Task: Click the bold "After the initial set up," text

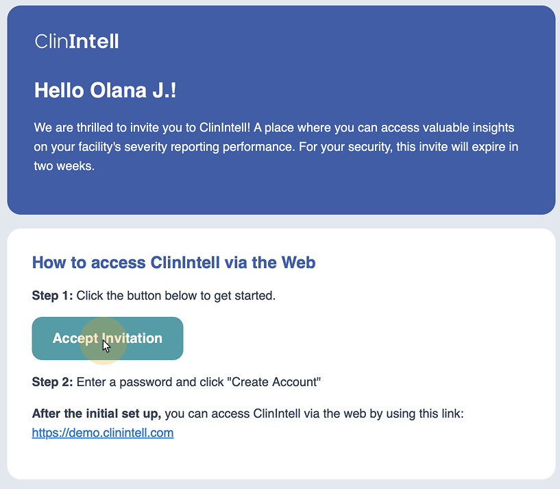Action: [97, 414]
